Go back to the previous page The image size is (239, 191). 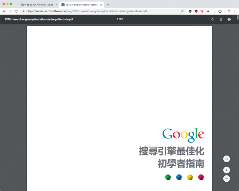[4, 11]
